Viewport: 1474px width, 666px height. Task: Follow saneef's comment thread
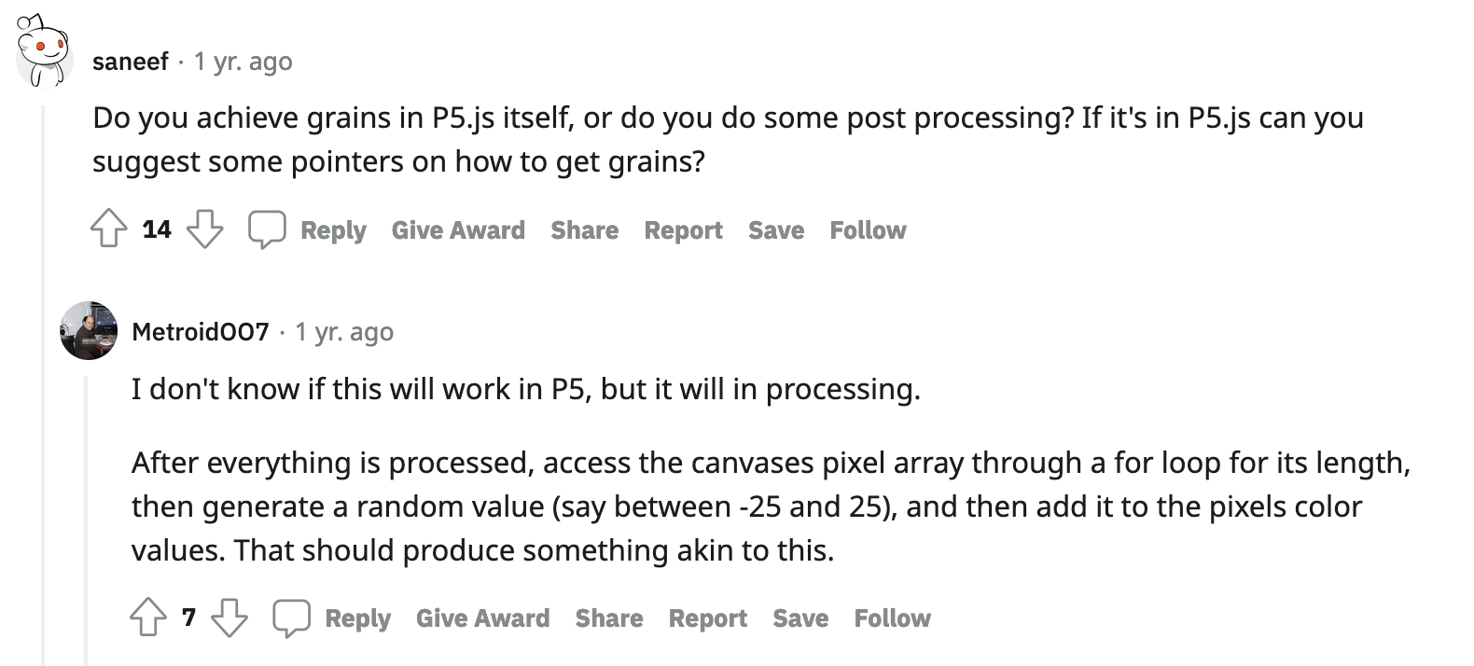868,230
